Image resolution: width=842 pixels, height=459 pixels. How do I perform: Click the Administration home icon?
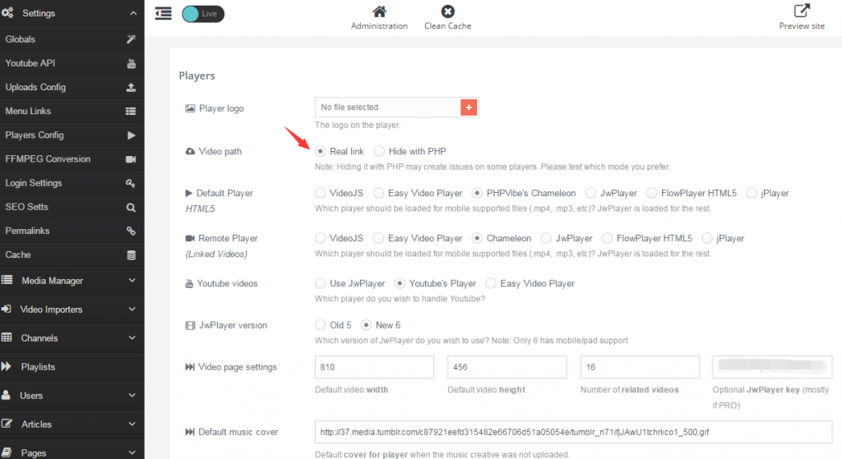(x=379, y=11)
